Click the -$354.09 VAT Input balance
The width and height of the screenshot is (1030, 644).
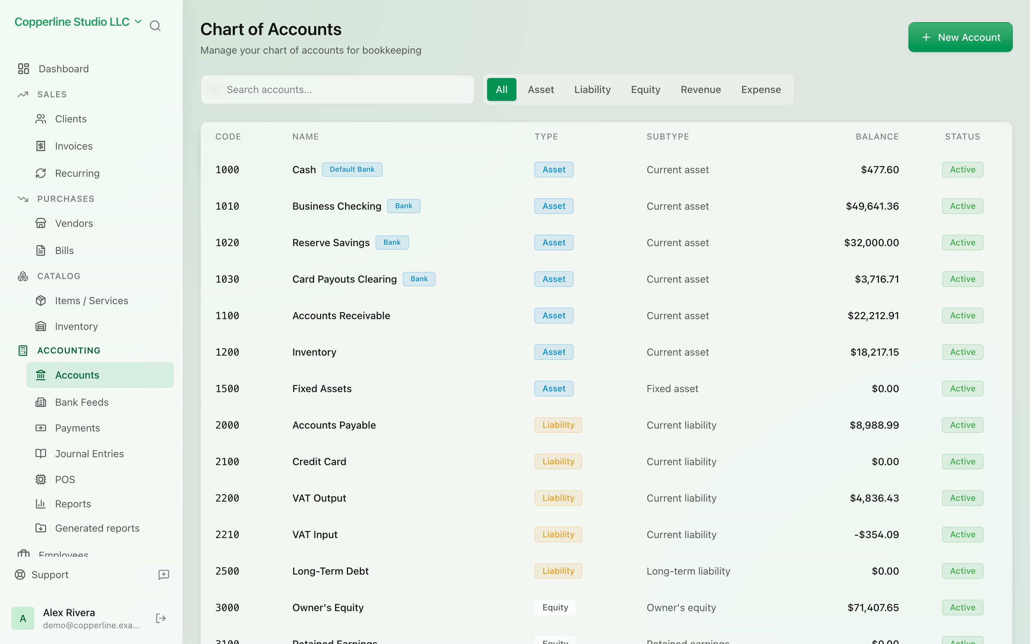[x=876, y=535]
